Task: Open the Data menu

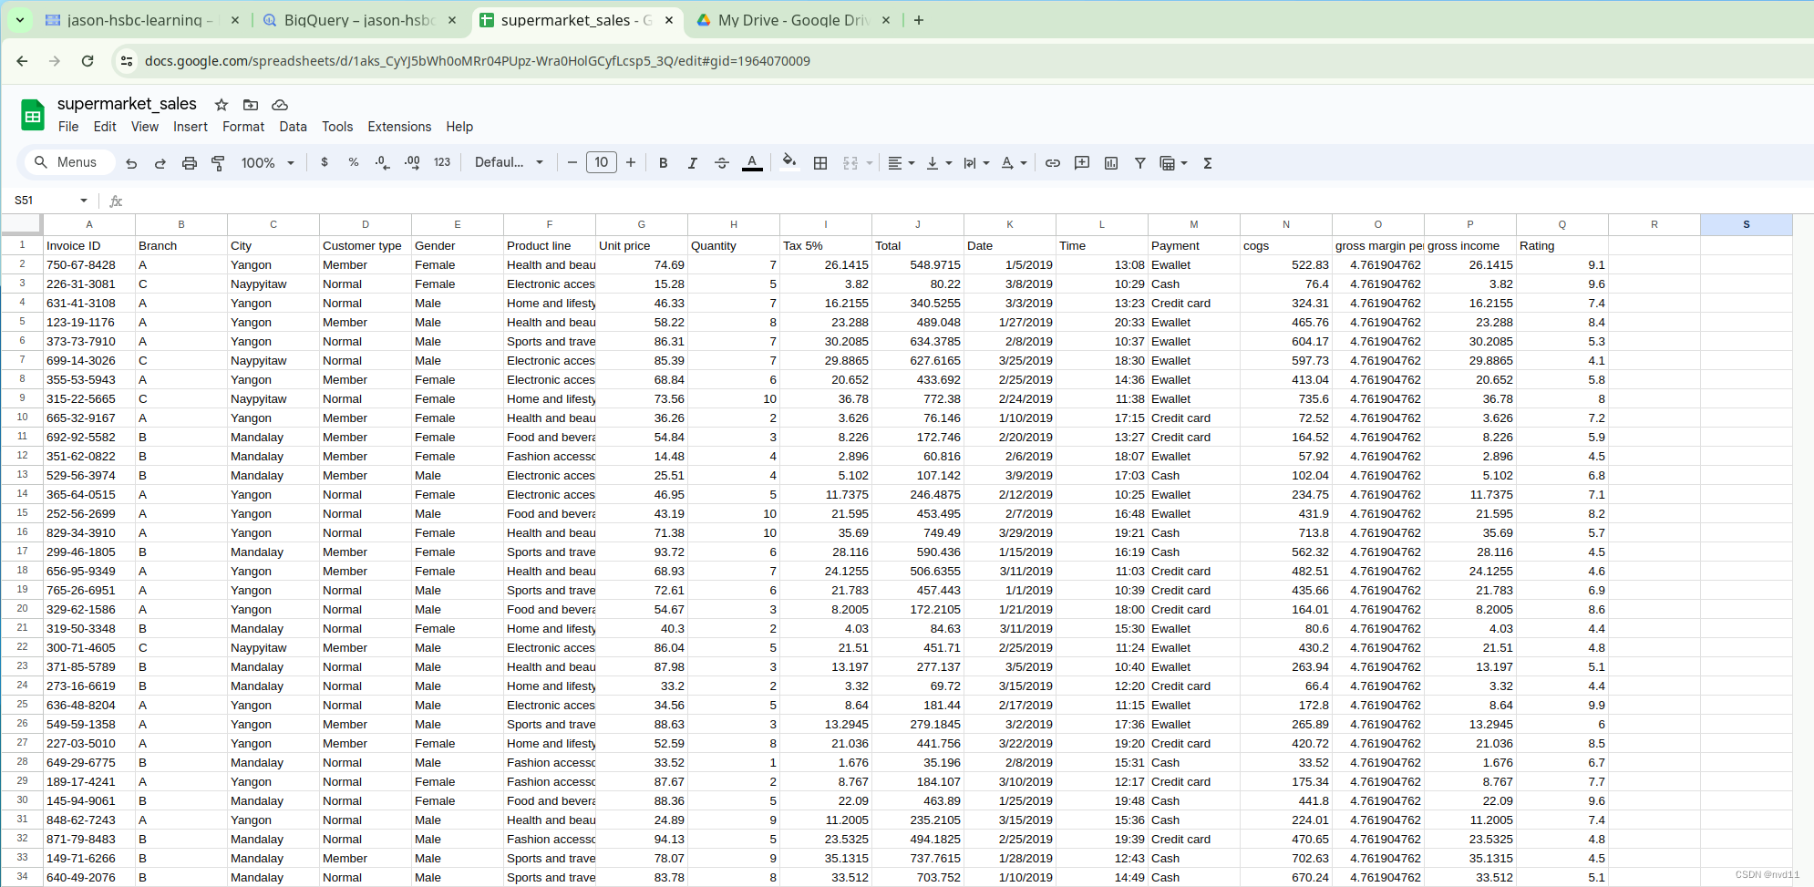Action: click(x=293, y=127)
